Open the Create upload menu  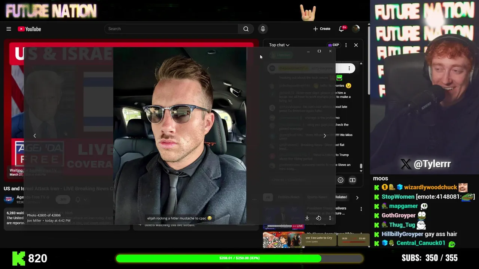point(322,29)
